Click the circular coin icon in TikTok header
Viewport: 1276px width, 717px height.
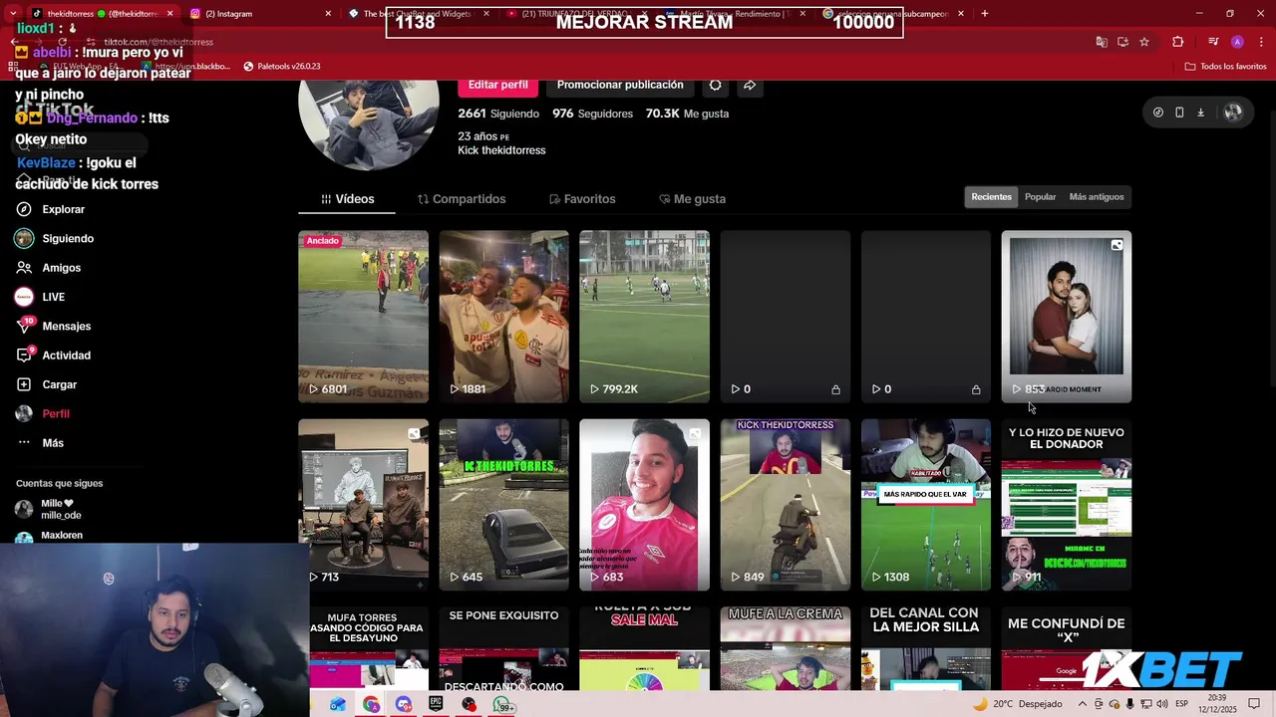coord(1157,113)
